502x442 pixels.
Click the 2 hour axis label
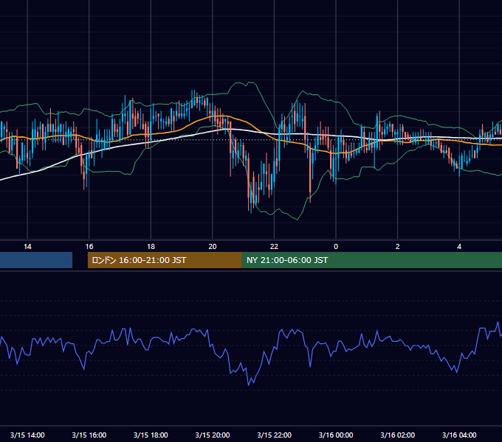point(398,247)
